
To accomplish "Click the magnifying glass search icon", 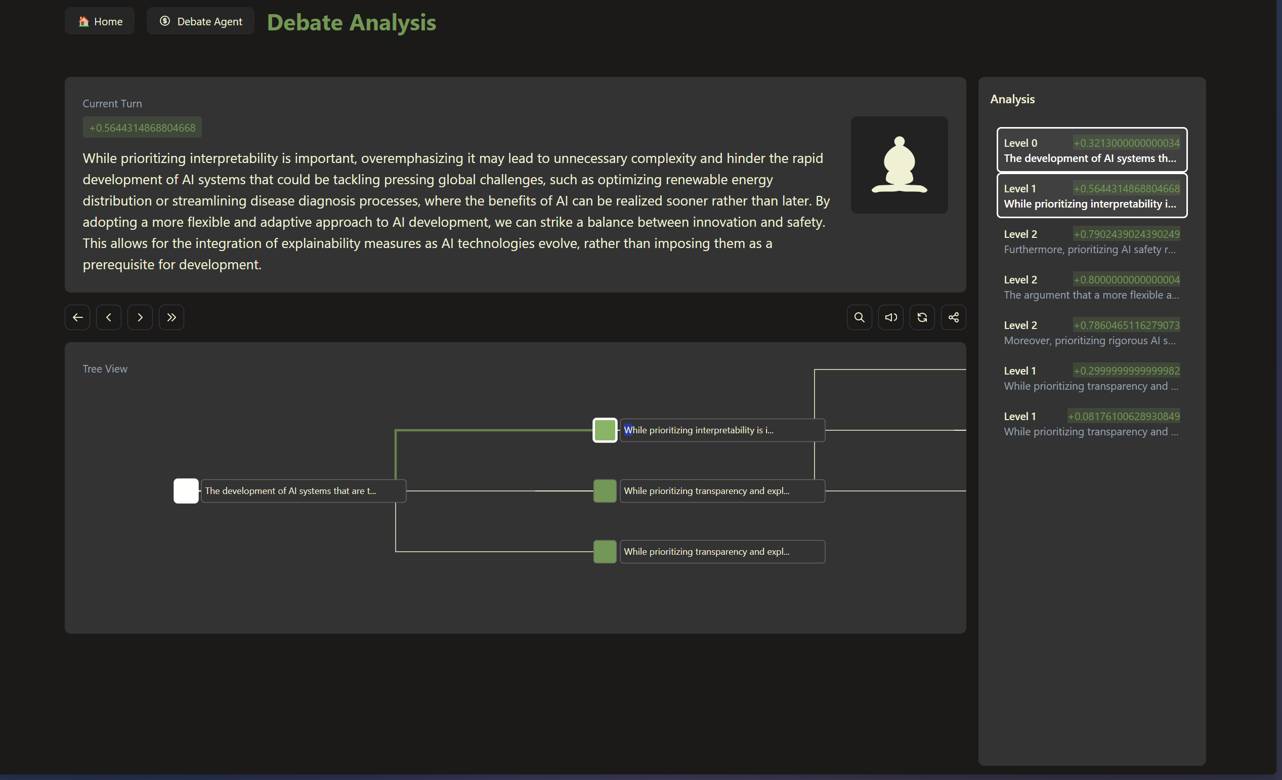I will click(859, 317).
